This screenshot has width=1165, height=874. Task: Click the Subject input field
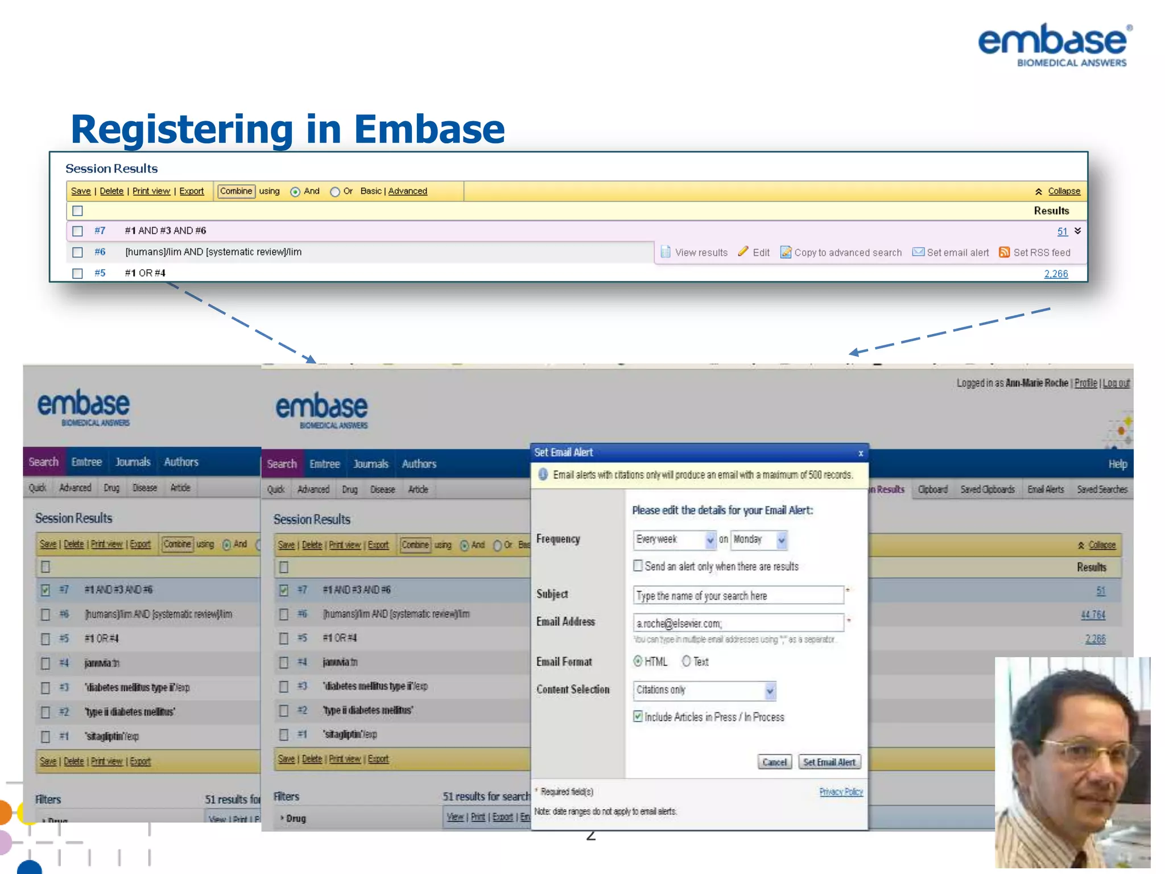pos(738,595)
